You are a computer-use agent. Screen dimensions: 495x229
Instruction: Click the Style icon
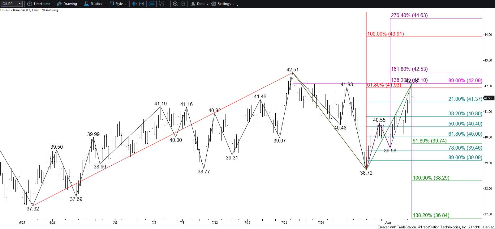click(x=111, y=4)
